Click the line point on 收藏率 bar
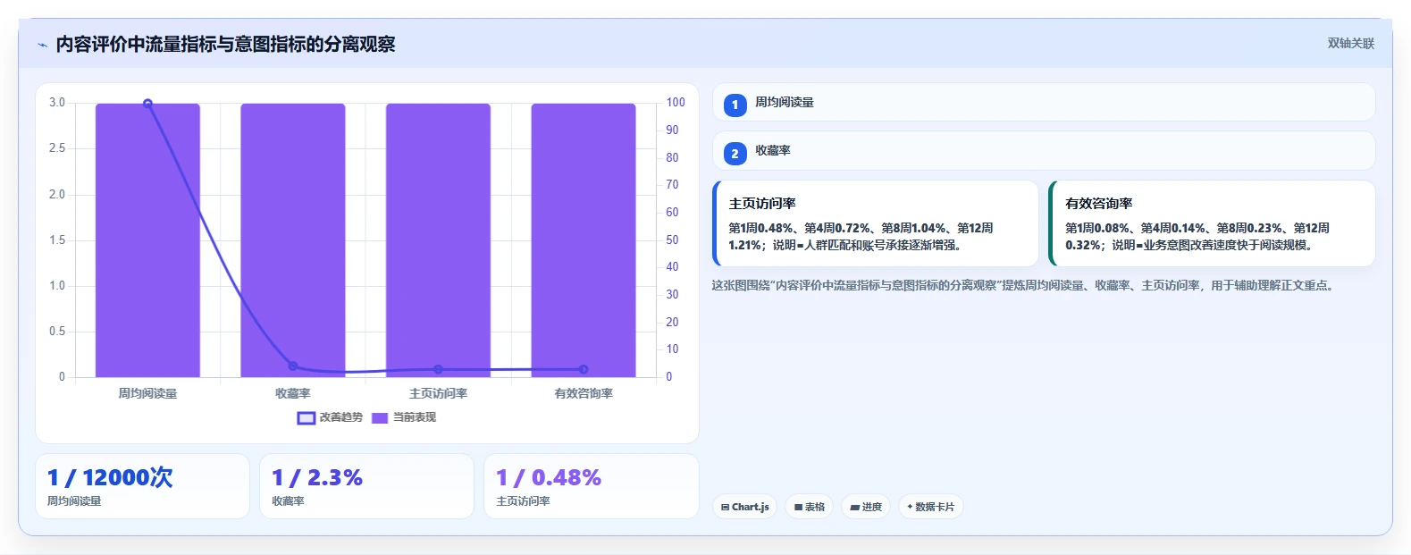The height and width of the screenshot is (555, 1411). point(293,366)
